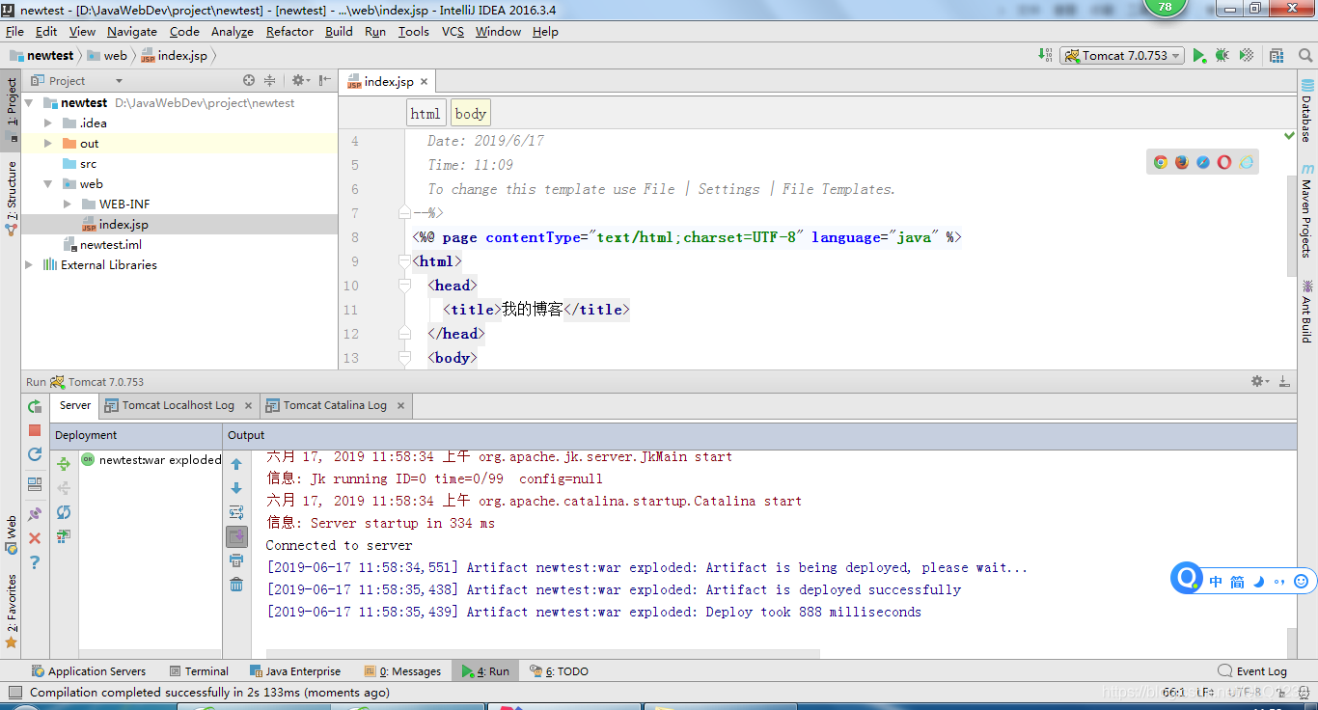Run the Tomcat configuration with the green play icon

coord(1198,56)
